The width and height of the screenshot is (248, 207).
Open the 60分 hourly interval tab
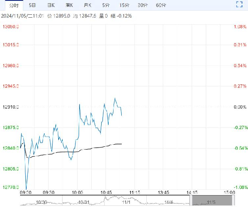tap(161, 5)
